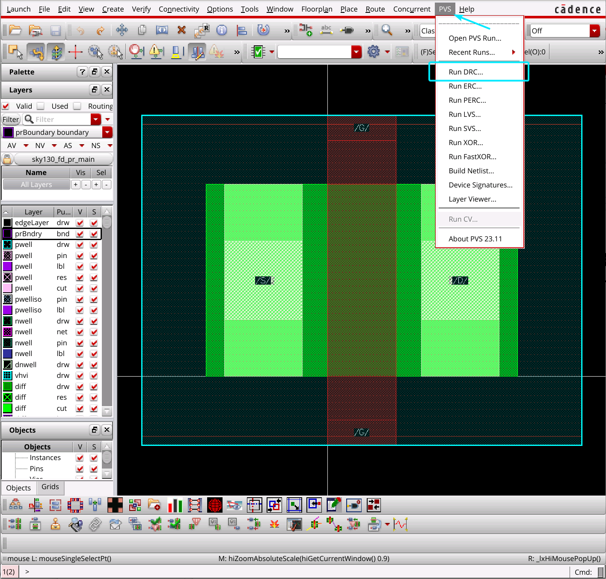Viewport: 606px width, 579px height.
Task: Click the blue nwell lbl color swatch
Action: click(x=8, y=353)
